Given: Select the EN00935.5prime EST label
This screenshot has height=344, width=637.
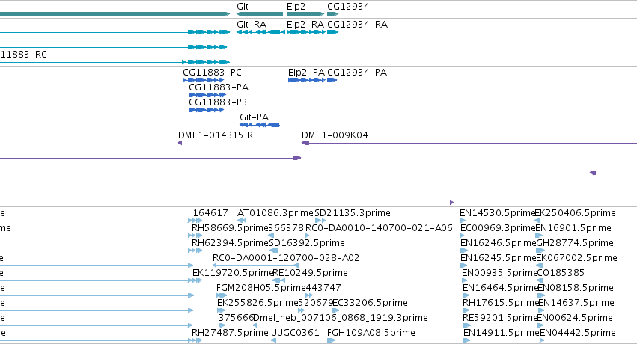Looking at the screenshot, I should pos(500,273).
